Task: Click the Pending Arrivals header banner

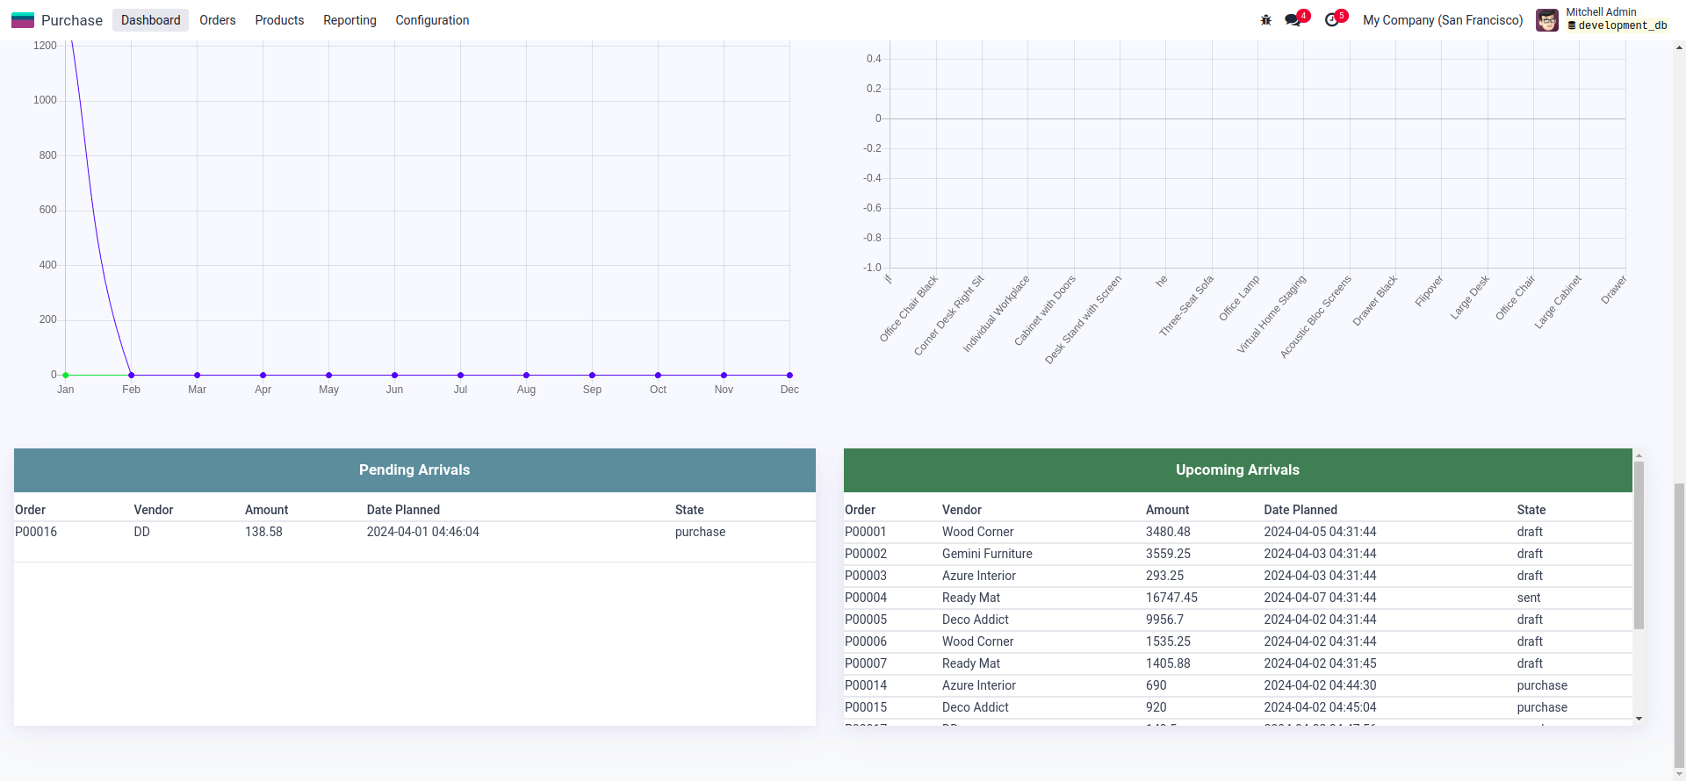Action: pos(414,470)
